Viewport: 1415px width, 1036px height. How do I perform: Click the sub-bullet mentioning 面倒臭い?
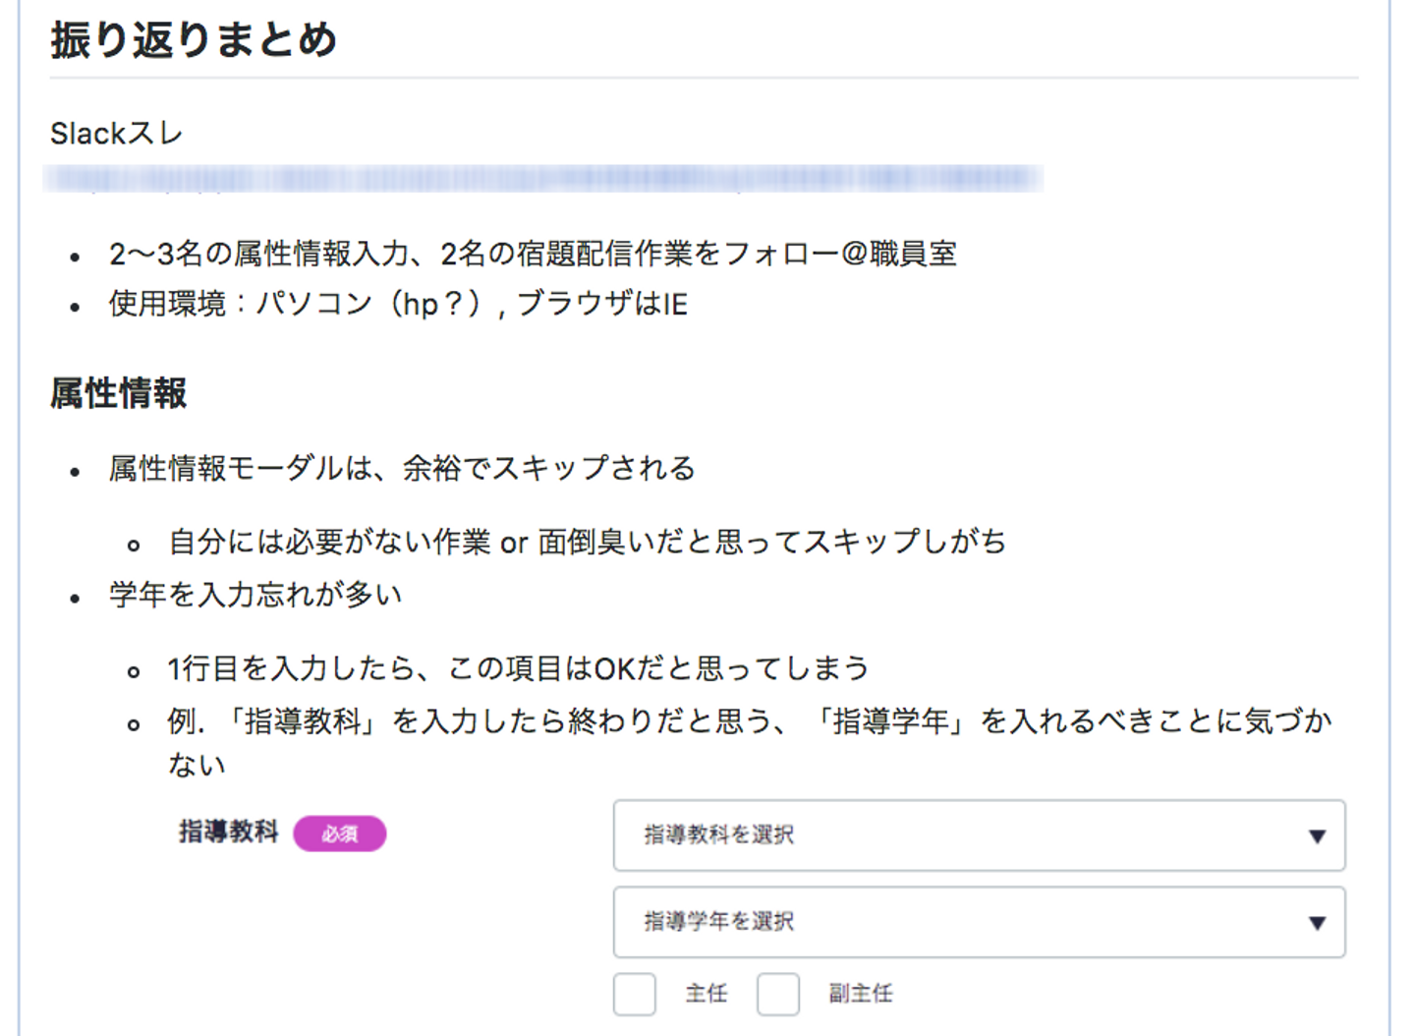(x=587, y=542)
